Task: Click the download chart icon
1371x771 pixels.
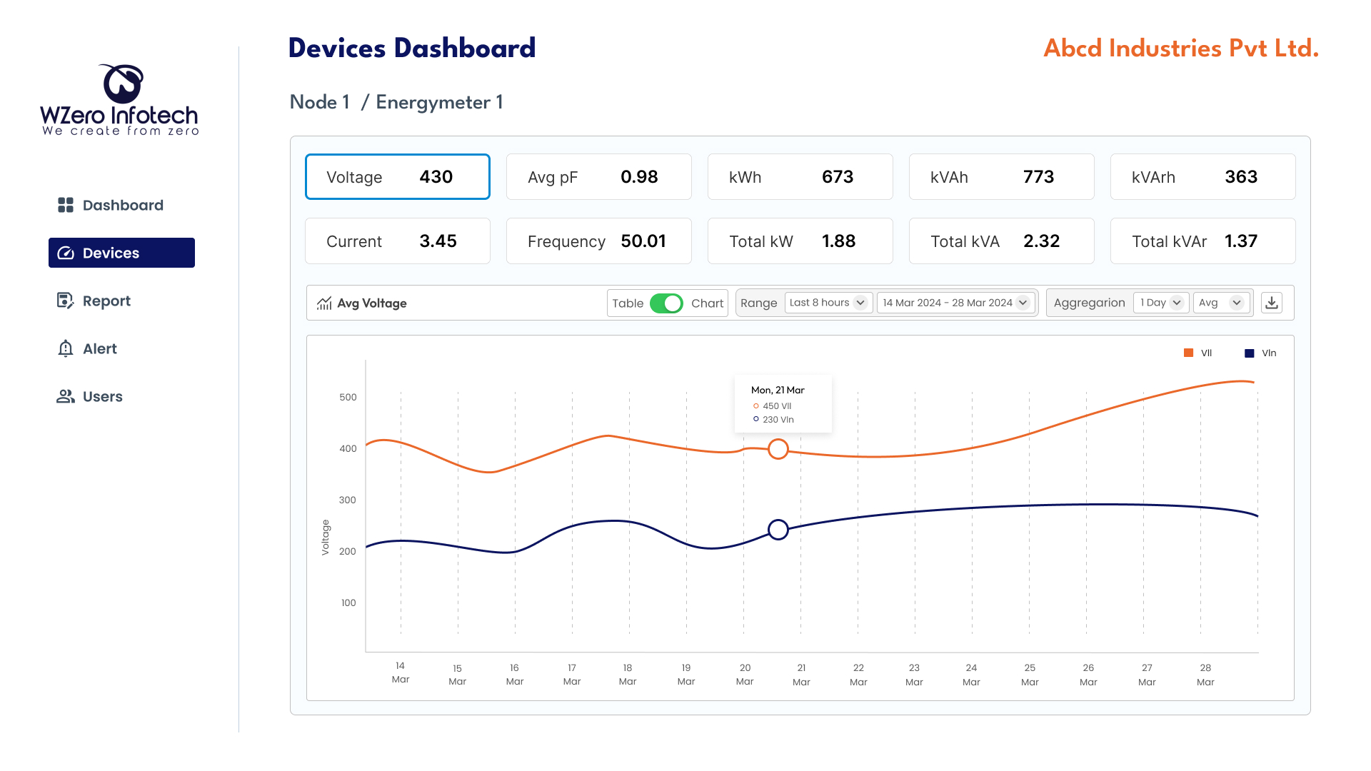Action: 1272,303
